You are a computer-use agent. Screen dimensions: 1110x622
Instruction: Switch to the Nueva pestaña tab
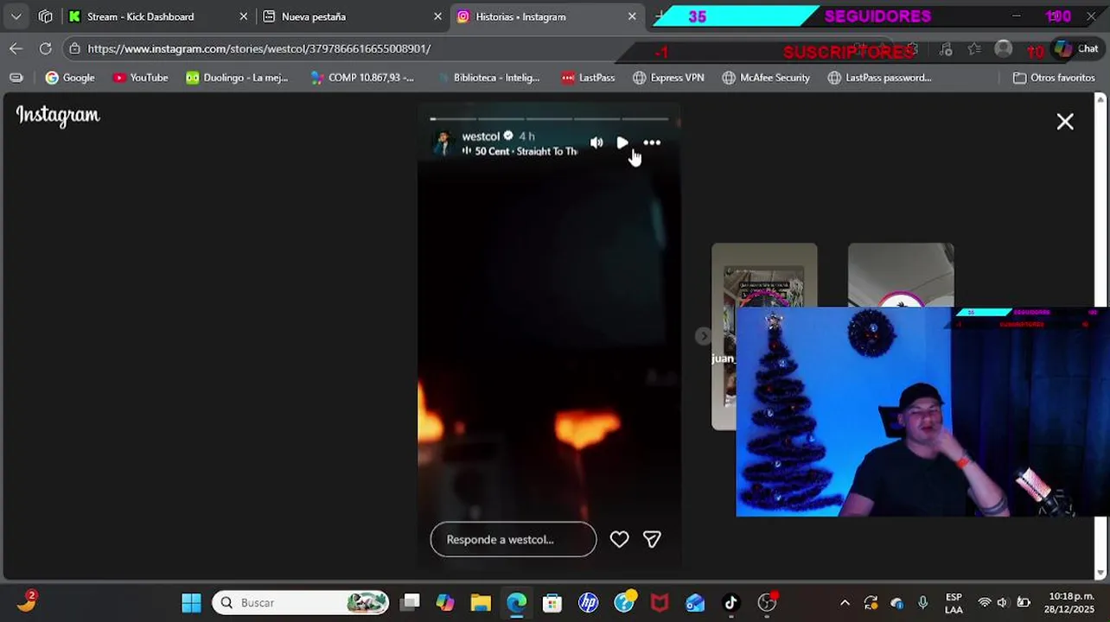313,16
